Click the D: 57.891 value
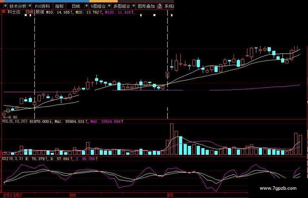Screen dimensions: 308x198 tap(60, 159)
